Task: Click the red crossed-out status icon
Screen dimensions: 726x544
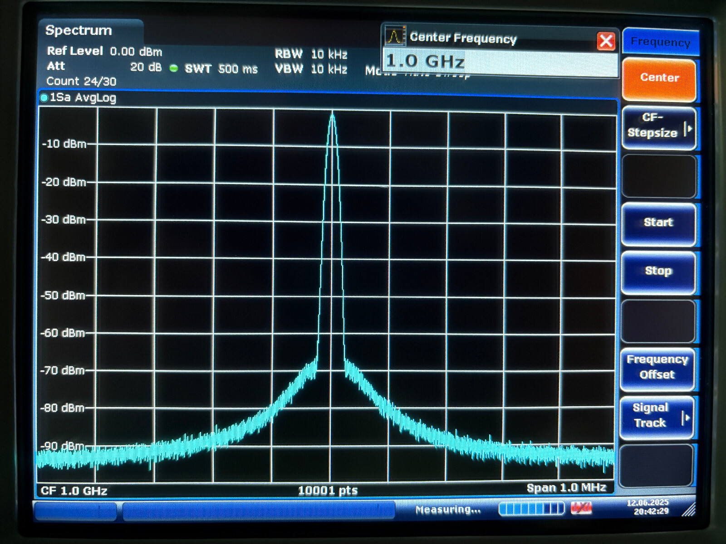Action: pyautogui.click(x=581, y=509)
